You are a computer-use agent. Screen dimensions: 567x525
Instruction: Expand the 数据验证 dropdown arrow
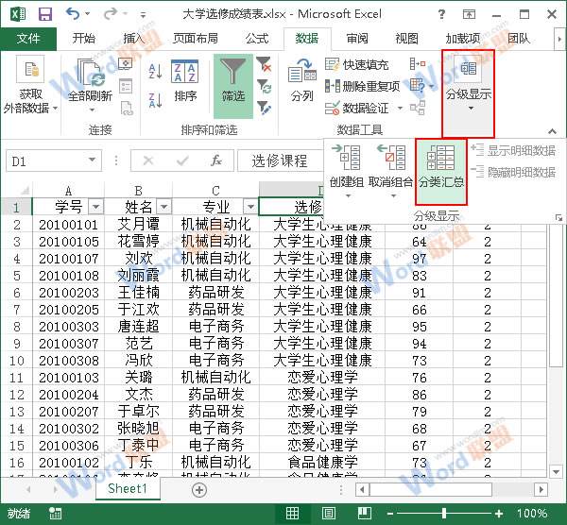400,108
